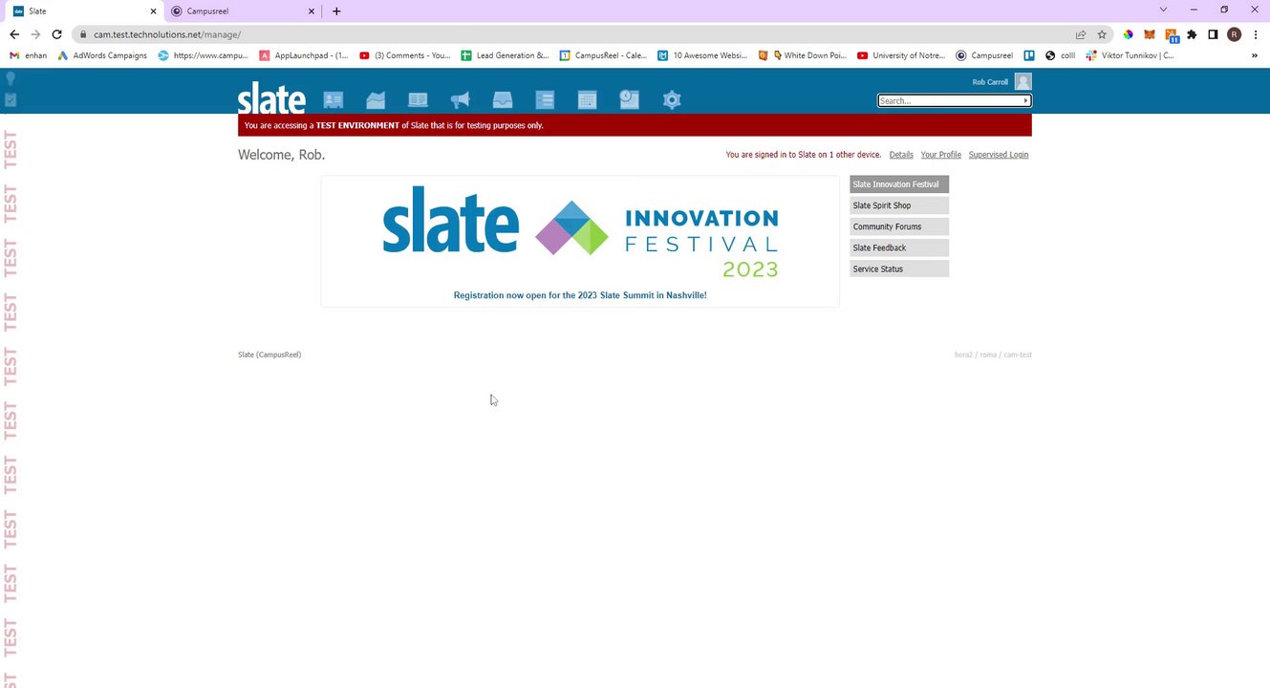Image resolution: width=1270 pixels, height=688 pixels.
Task: Open the Lead Generation bookmark
Action: coord(505,55)
